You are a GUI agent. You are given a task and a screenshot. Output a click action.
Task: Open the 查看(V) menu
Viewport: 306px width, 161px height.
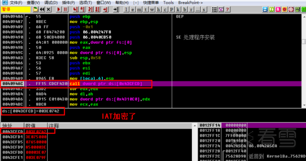tap(33, 3)
